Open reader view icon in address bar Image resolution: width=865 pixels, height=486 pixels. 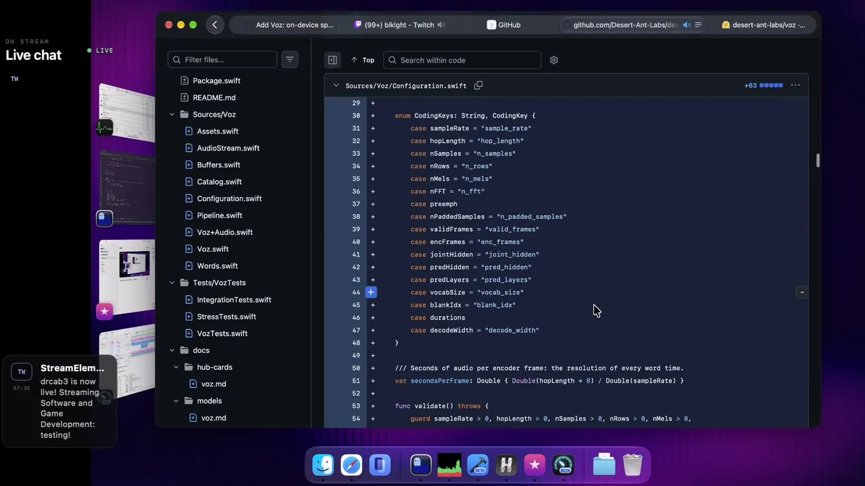[x=698, y=25]
